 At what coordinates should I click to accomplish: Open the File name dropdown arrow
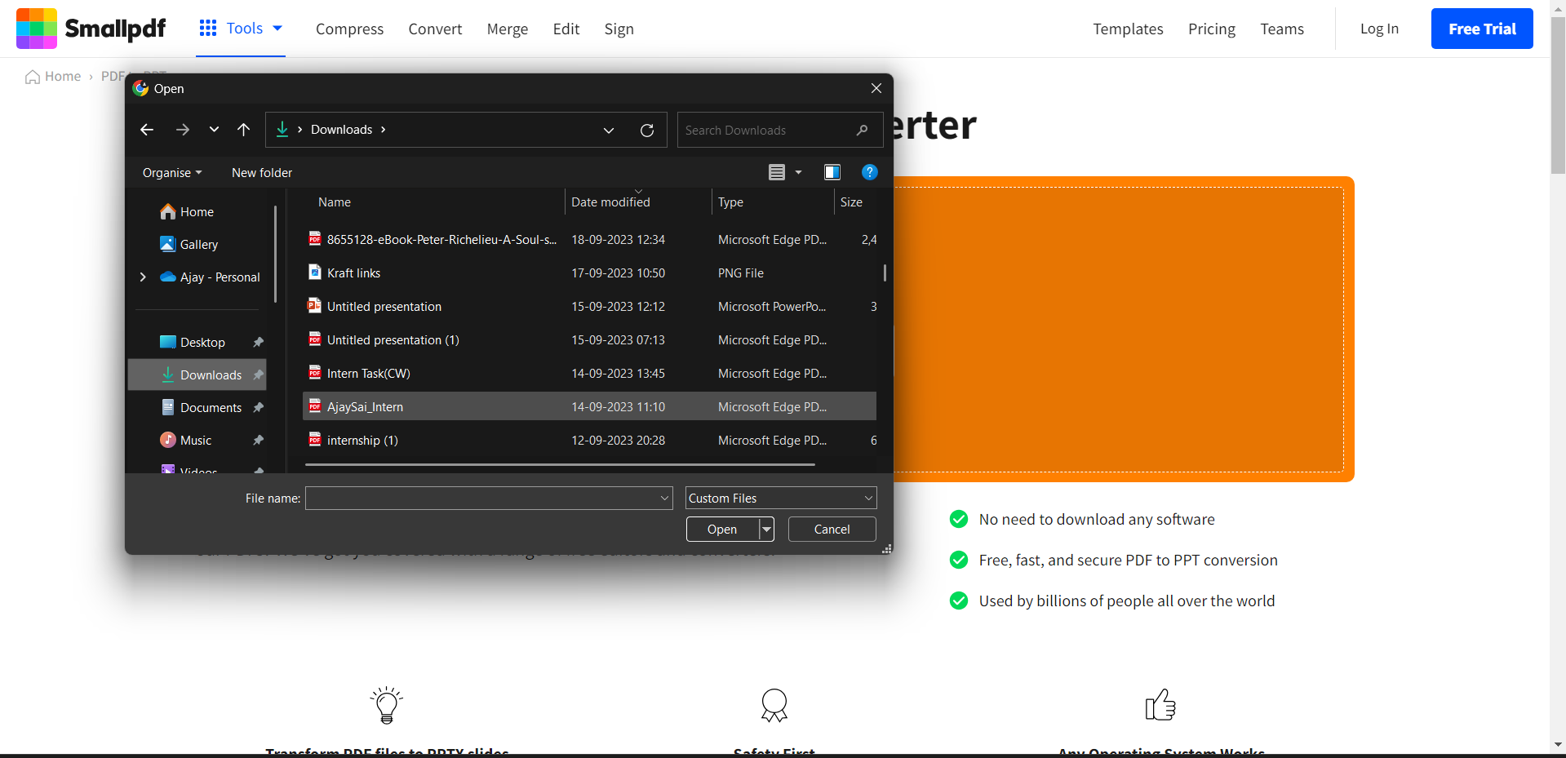click(x=664, y=499)
